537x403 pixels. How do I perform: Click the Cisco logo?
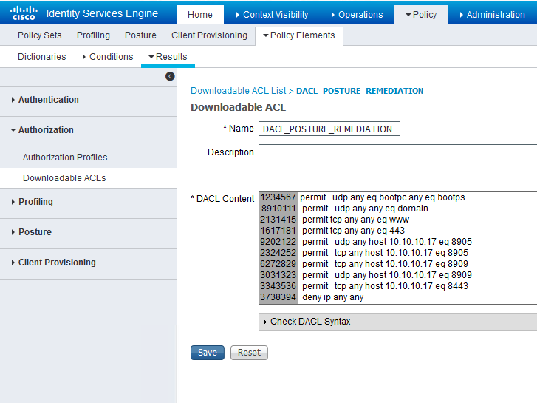click(24, 13)
